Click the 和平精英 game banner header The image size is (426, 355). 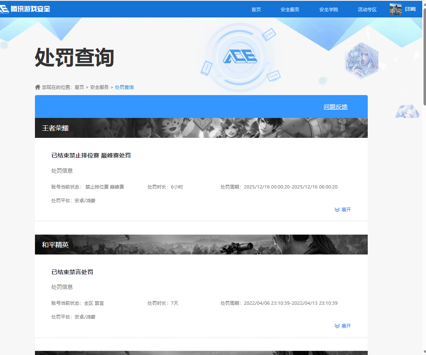[201, 245]
